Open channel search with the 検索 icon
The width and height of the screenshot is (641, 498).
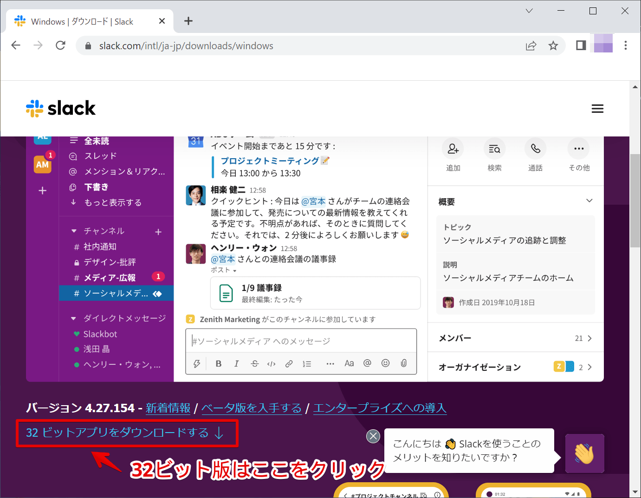[x=494, y=149]
